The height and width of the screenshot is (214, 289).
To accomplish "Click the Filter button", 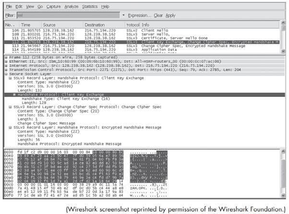I will coord(9,15).
